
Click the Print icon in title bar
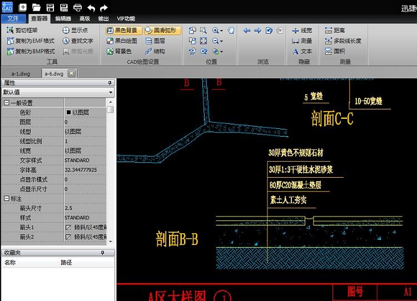[78, 8]
